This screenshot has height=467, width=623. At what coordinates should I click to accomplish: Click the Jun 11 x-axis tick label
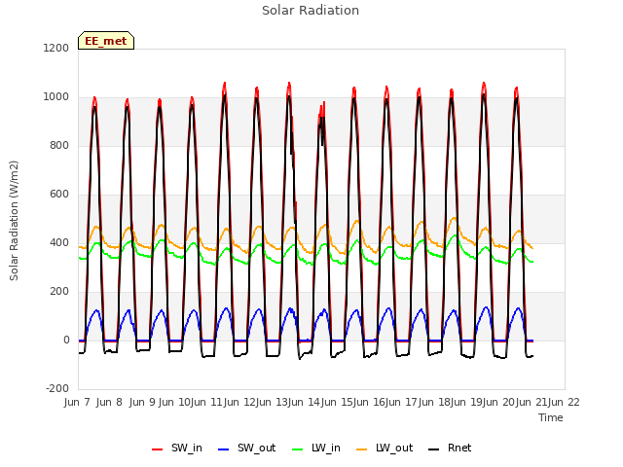[x=206, y=402]
